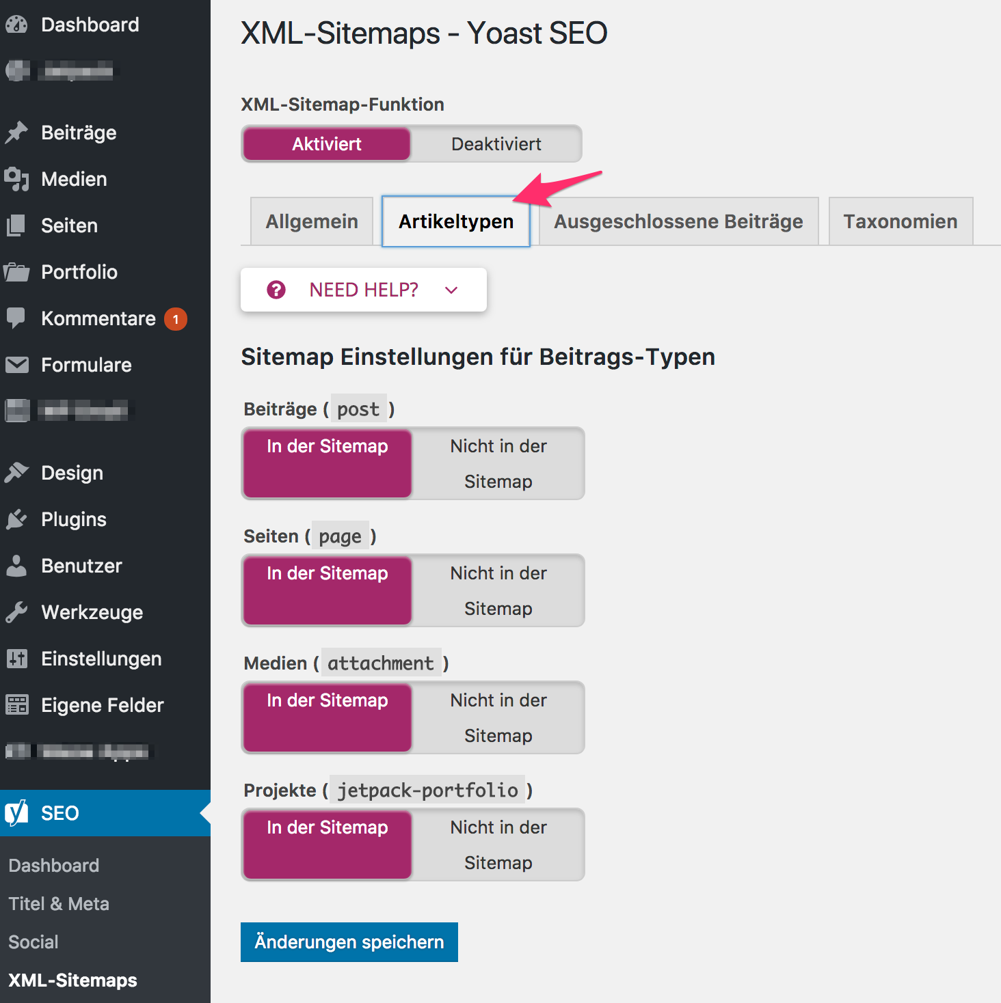Click the 'jetpack-portfolio' code label
This screenshot has width=1001, height=1003.
tap(428, 791)
